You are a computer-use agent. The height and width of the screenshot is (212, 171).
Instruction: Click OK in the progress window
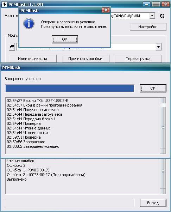[x=153, y=88]
